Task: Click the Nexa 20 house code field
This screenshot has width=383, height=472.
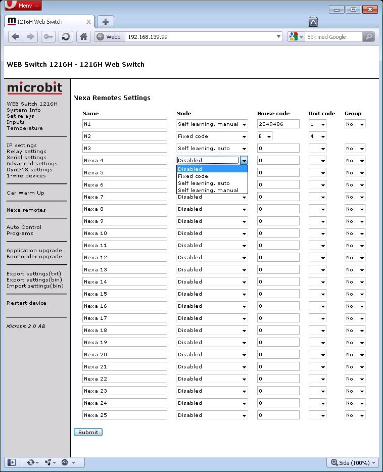Action: tap(278, 354)
